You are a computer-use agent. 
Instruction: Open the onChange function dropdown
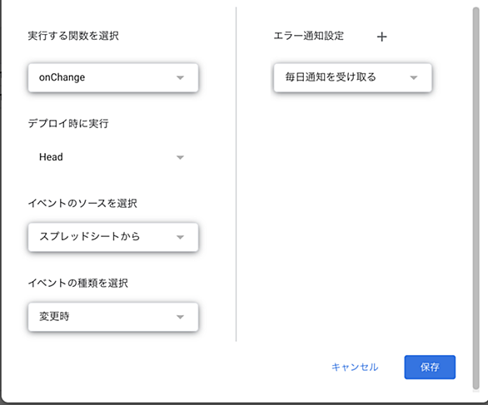click(113, 77)
